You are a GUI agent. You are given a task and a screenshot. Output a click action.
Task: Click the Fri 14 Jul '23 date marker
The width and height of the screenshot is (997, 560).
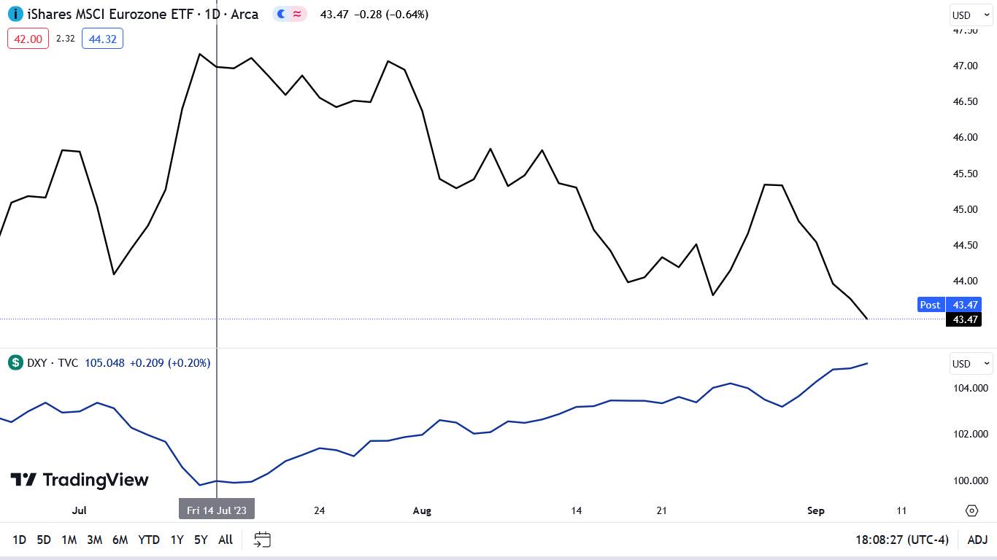(217, 510)
